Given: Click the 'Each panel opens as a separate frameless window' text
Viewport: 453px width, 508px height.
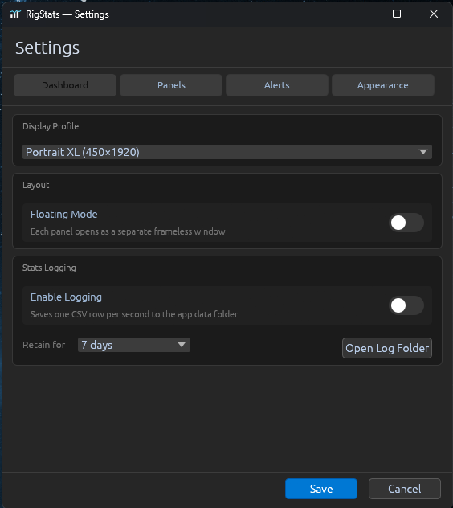Looking at the screenshot, I should [128, 231].
